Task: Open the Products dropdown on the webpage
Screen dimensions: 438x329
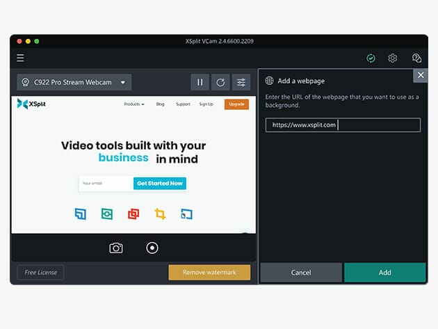Action: point(134,104)
